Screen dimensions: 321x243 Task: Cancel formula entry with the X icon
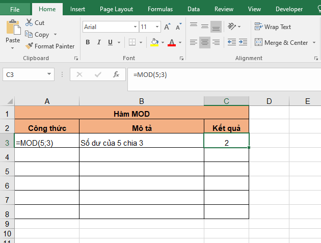coord(79,74)
